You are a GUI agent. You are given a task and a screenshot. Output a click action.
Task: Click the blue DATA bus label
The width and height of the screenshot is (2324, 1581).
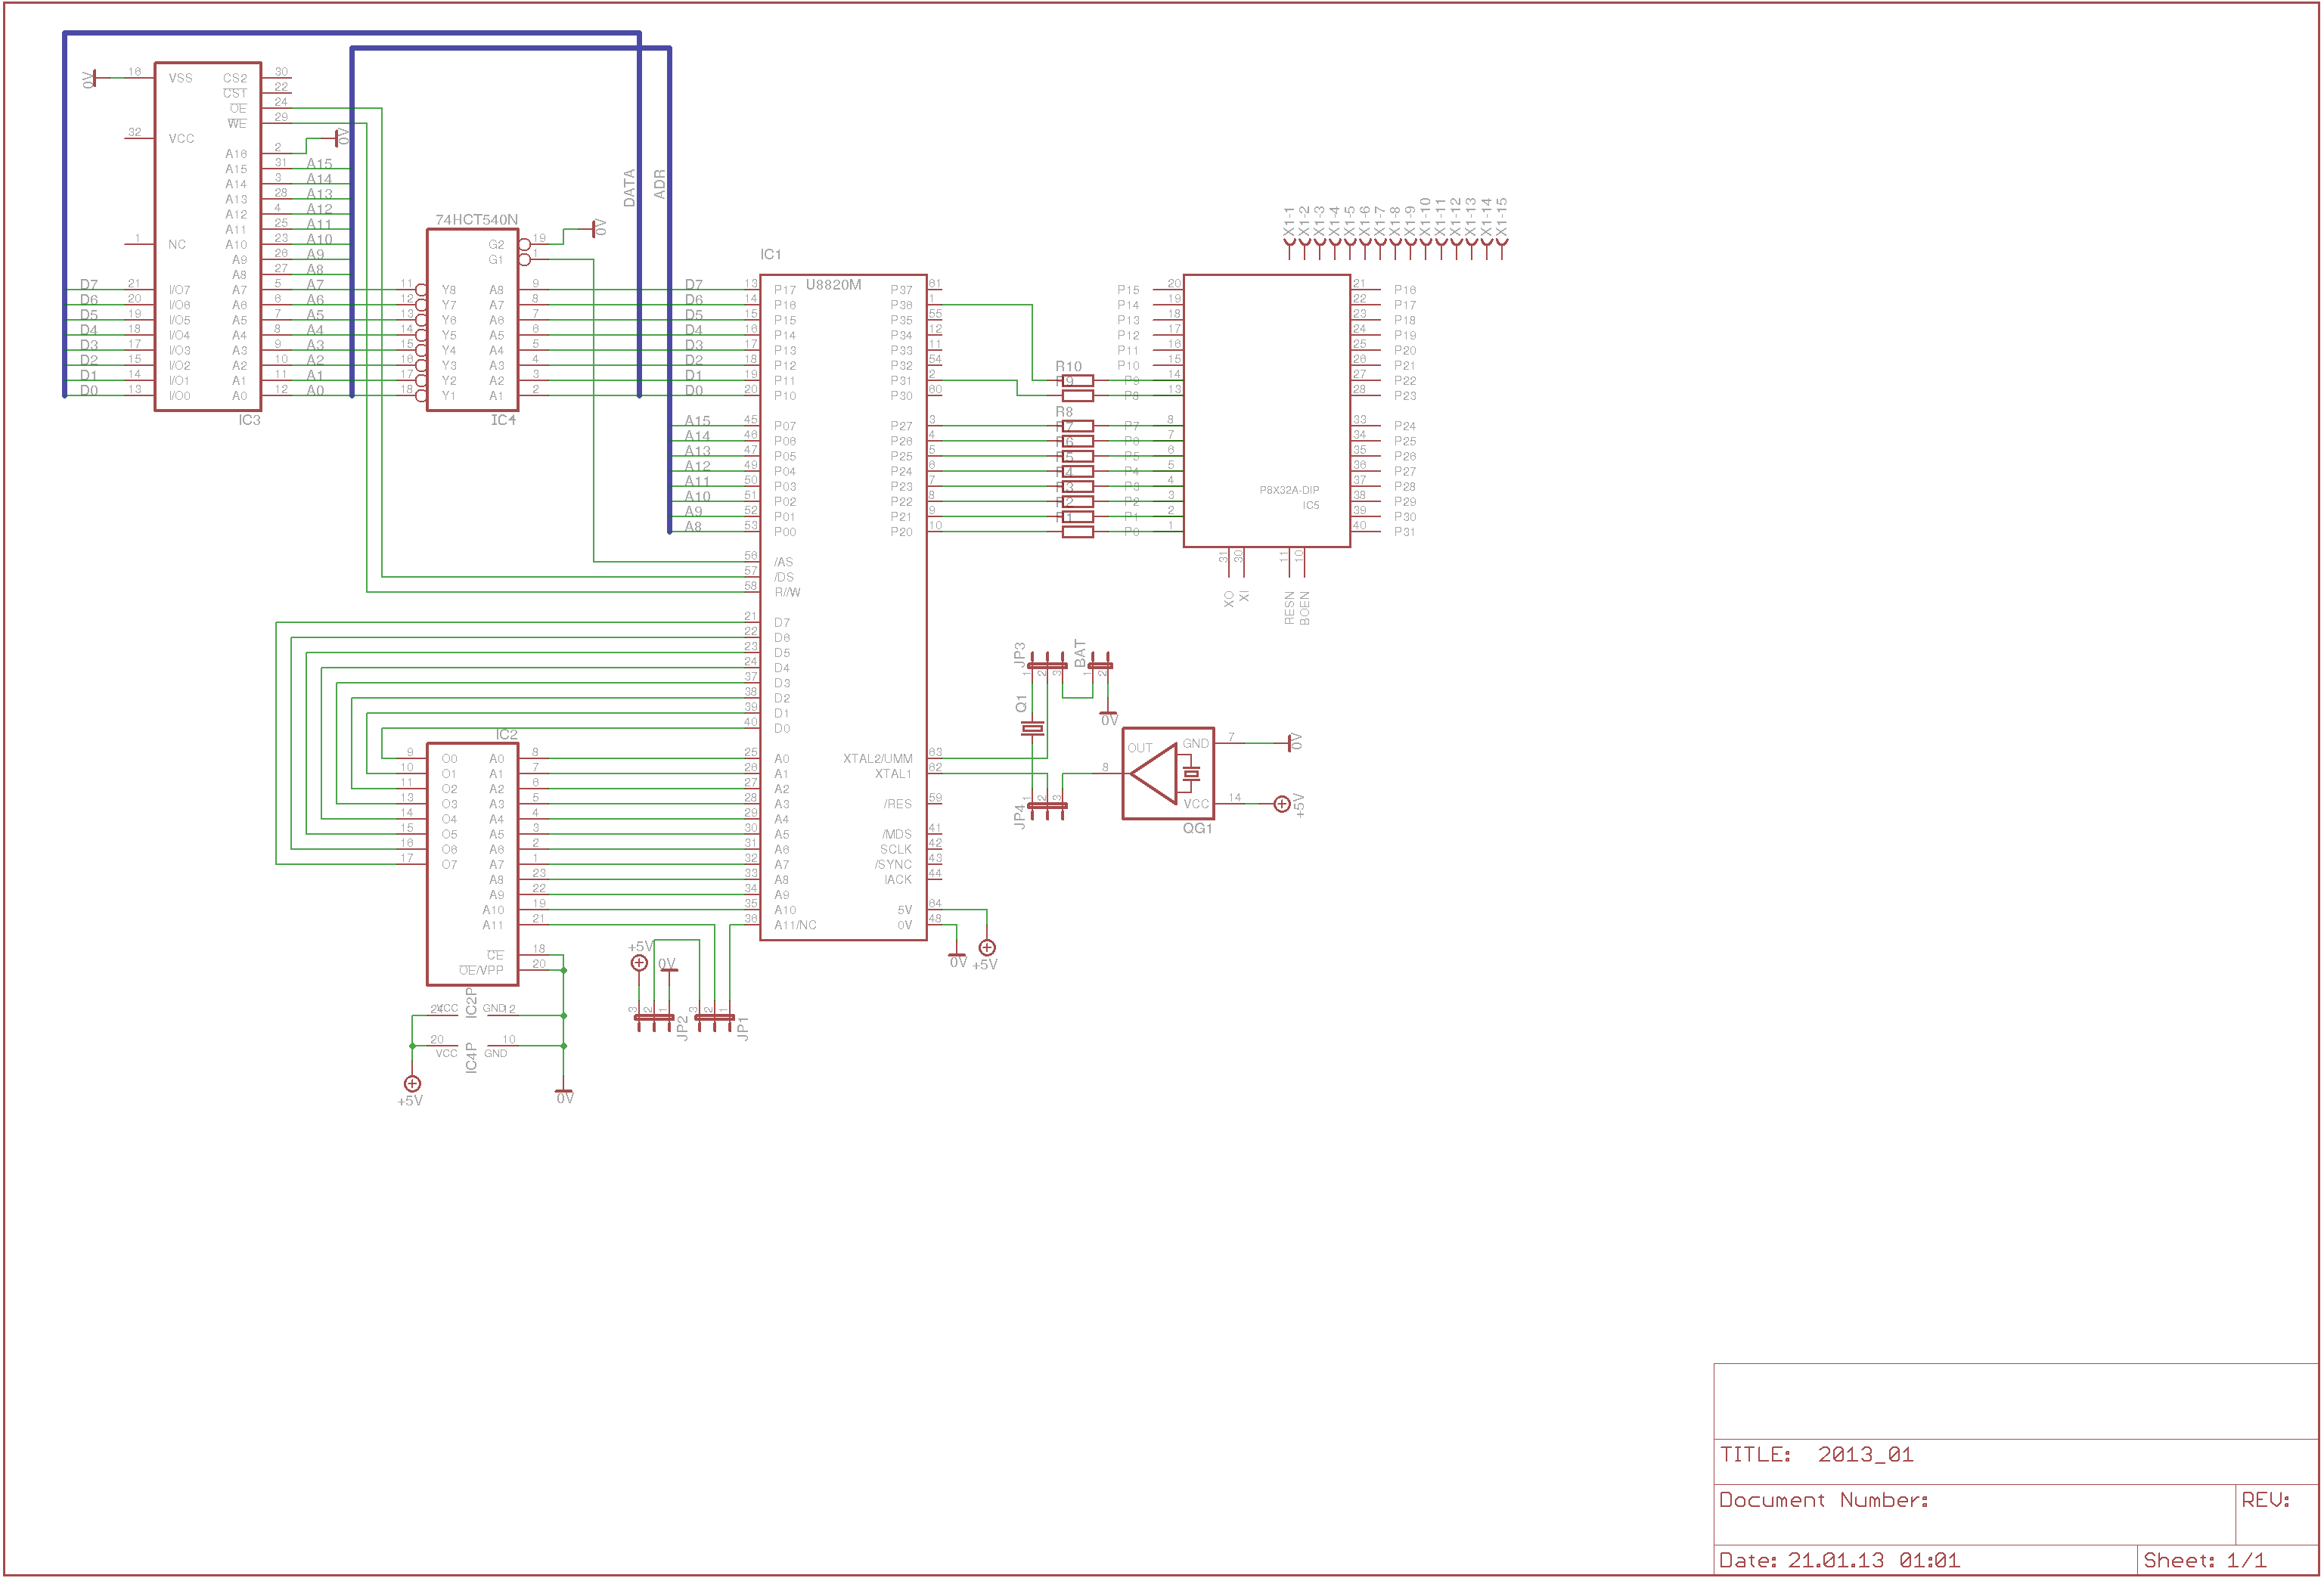coord(629,187)
